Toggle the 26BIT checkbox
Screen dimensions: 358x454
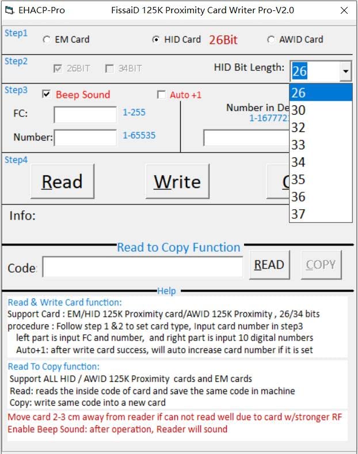pyautogui.click(x=58, y=69)
